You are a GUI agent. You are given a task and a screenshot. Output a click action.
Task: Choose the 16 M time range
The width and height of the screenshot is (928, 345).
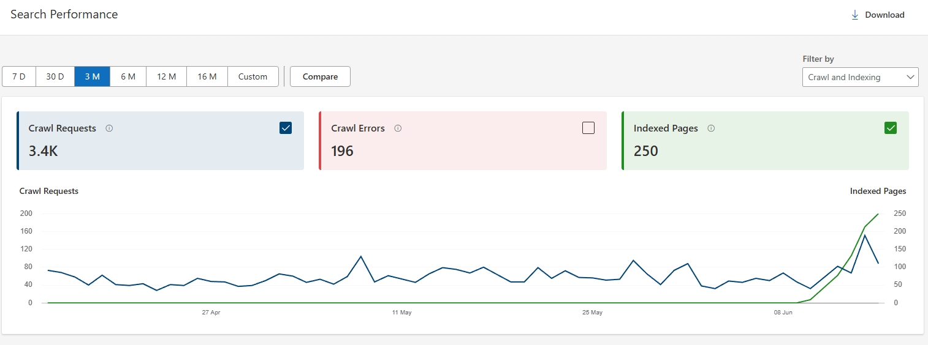tap(207, 76)
